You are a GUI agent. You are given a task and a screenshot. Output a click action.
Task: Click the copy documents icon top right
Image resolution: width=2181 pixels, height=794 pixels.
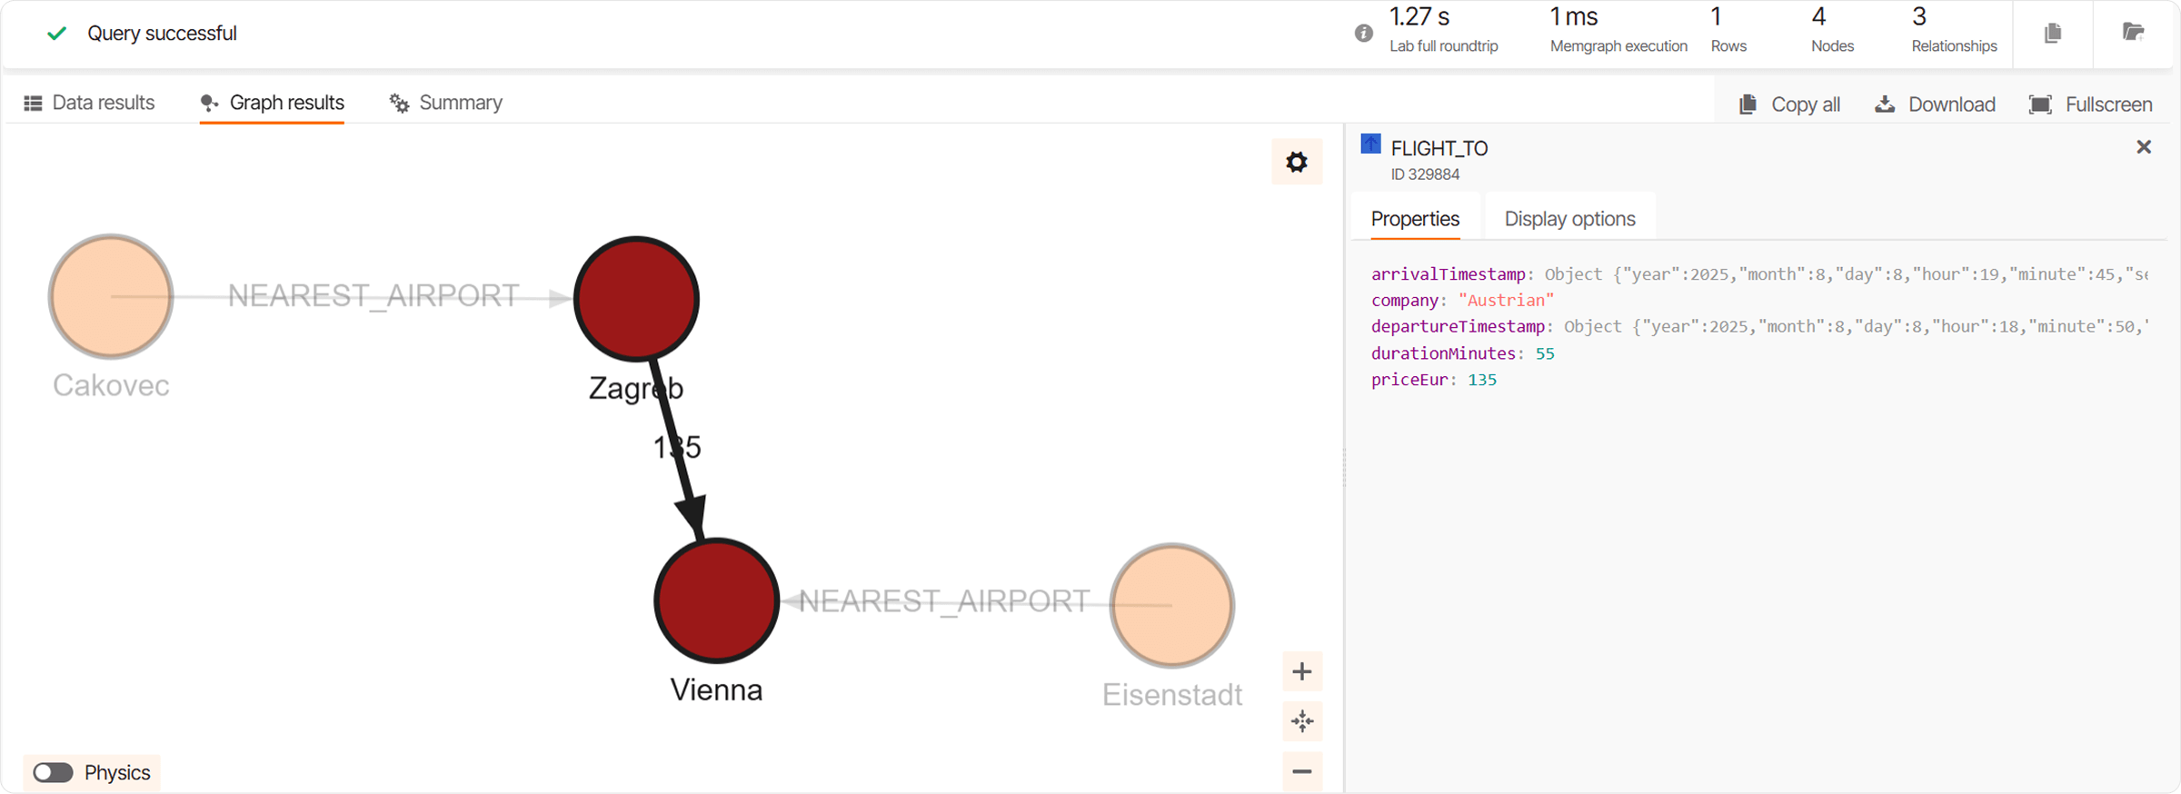click(2052, 34)
